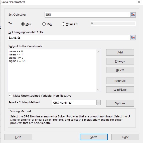Click the Solve button
143x143 pixels.
pos(94,137)
